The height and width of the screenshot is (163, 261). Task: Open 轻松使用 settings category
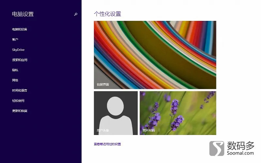pyautogui.click(x=18, y=101)
